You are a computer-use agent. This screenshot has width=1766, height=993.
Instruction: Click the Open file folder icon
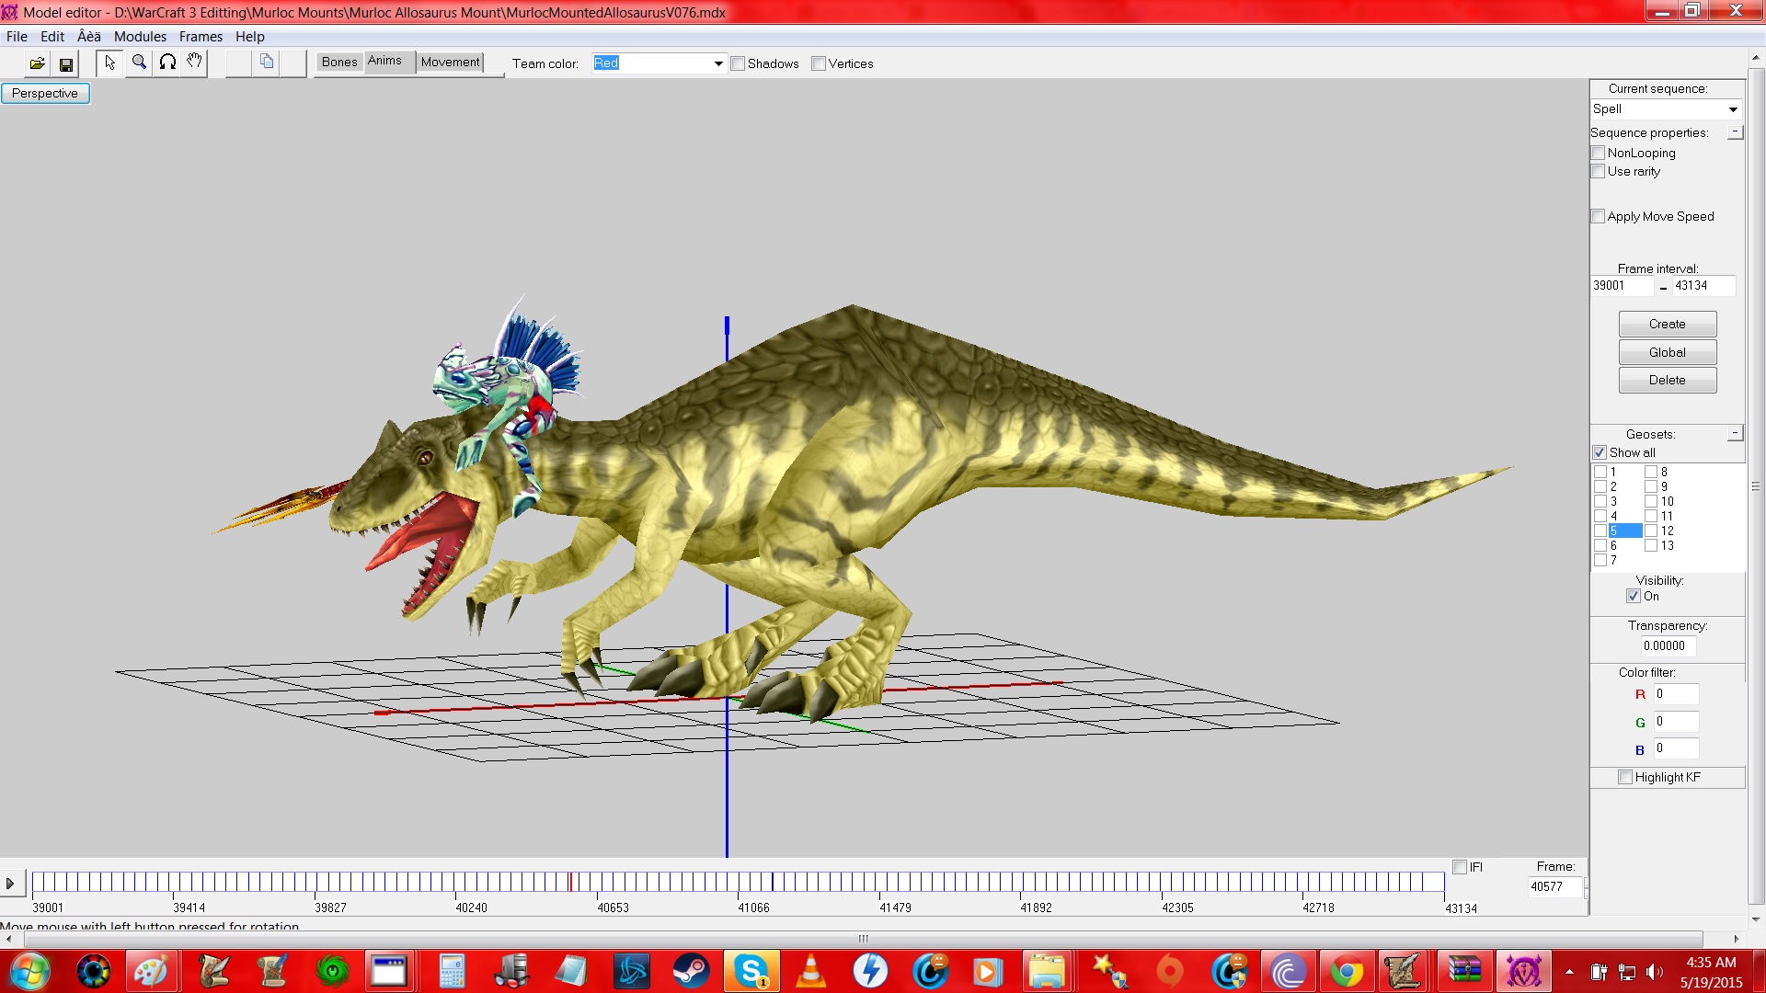37,63
